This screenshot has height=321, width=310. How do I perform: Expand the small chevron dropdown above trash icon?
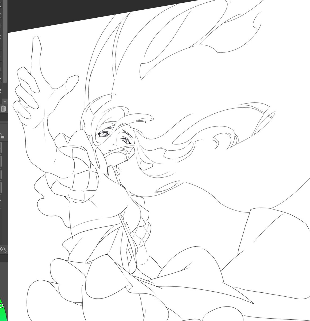coord(5,101)
